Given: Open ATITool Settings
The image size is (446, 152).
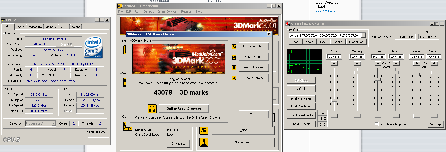Looking at the screenshot, I should [435, 124].
